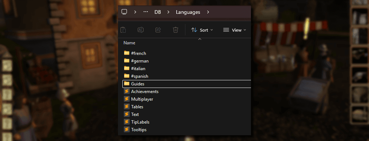Open the View dropdown menu
369x141 pixels.
[x=235, y=30]
